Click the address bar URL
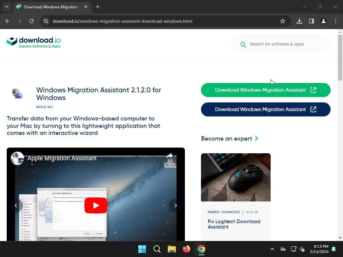 tap(122, 21)
